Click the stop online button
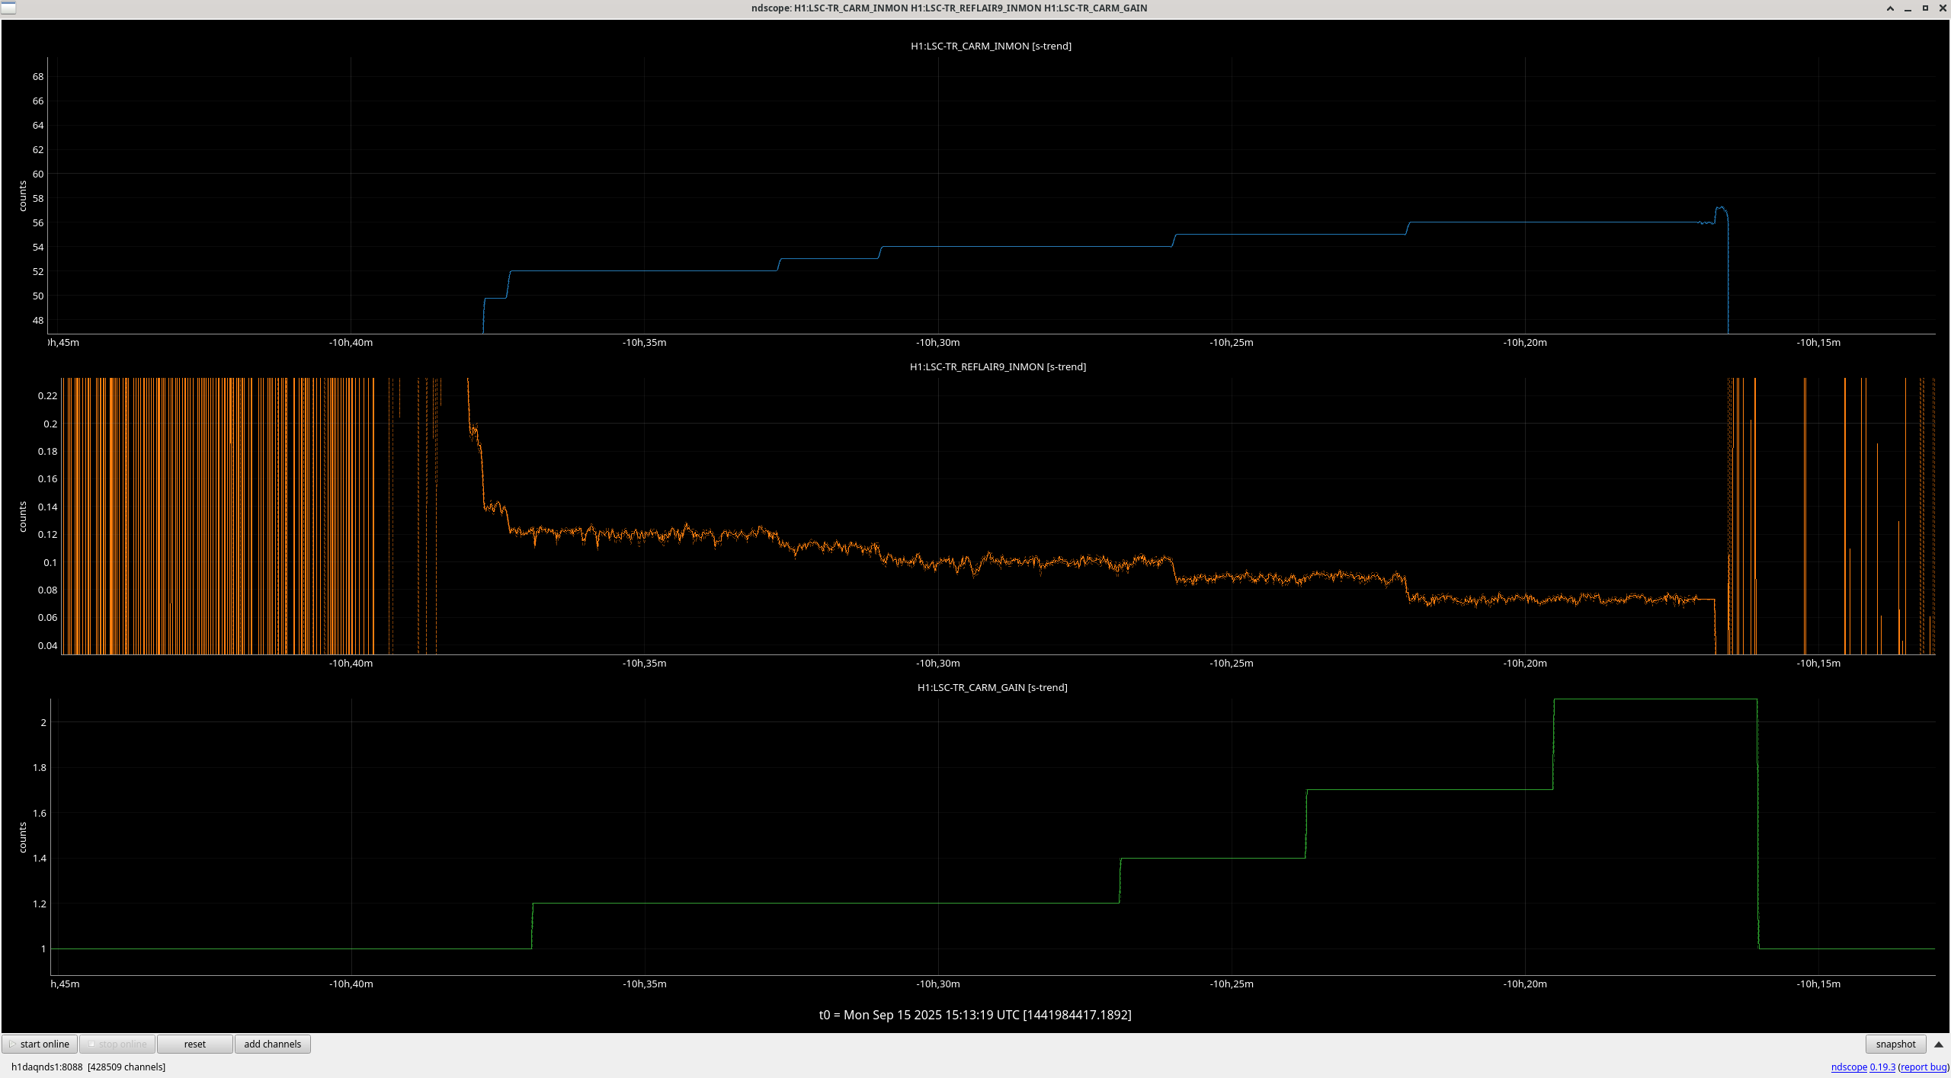This screenshot has width=1951, height=1078. coord(118,1044)
